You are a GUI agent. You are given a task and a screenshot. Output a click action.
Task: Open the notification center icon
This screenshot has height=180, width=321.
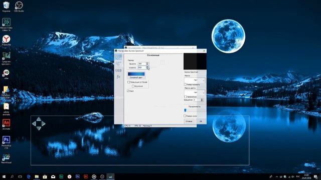(315, 176)
